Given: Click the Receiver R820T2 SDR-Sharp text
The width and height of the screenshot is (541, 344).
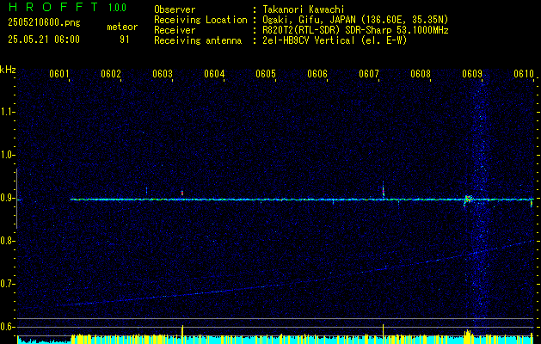Looking at the screenshot, I should pyautogui.click(x=356, y=30).
